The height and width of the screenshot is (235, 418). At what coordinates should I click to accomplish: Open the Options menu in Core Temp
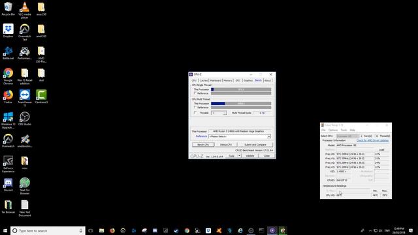(x=333, y=130)
